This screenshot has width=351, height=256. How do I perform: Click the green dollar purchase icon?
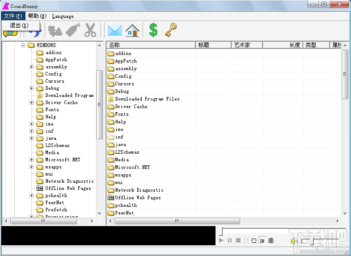click(153, 30)
